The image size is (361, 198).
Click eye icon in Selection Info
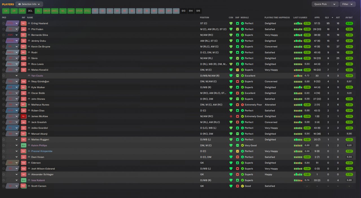pos(19,4)
